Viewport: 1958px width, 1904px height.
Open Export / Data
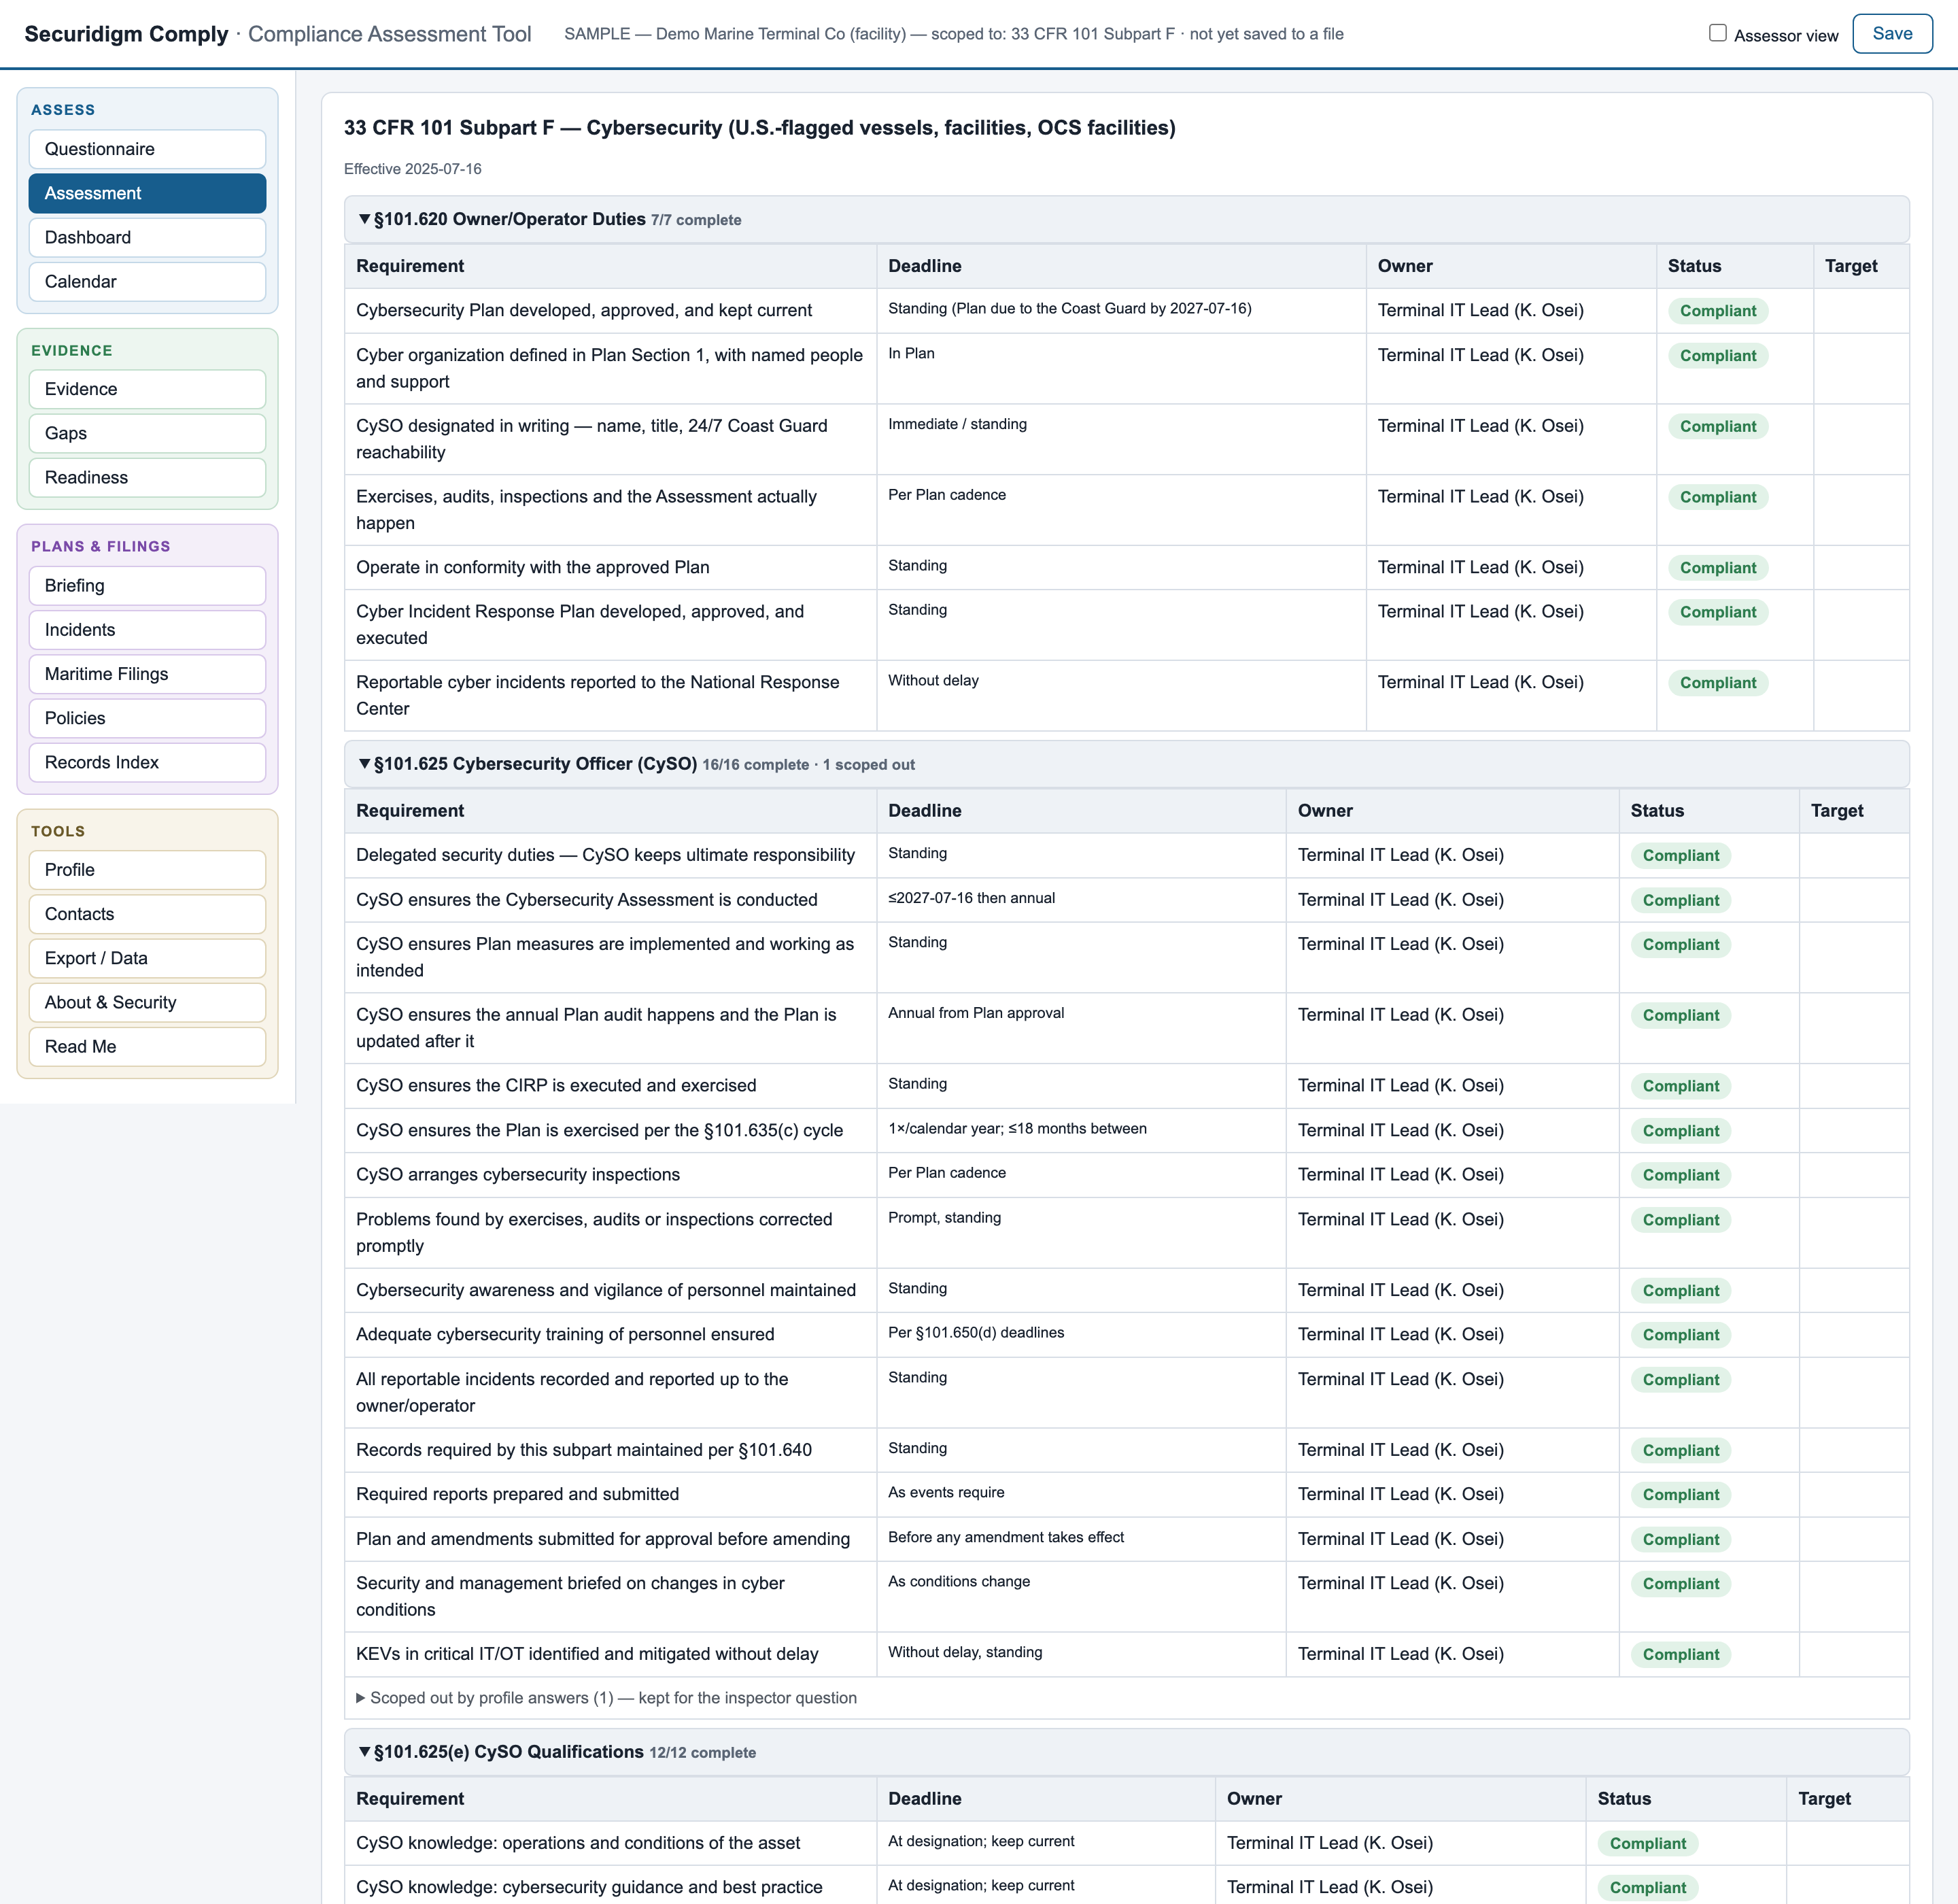(147, 957)
